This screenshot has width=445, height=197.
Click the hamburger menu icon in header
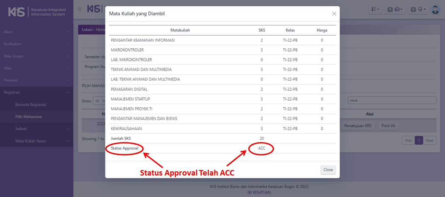(x=79, y=9)
